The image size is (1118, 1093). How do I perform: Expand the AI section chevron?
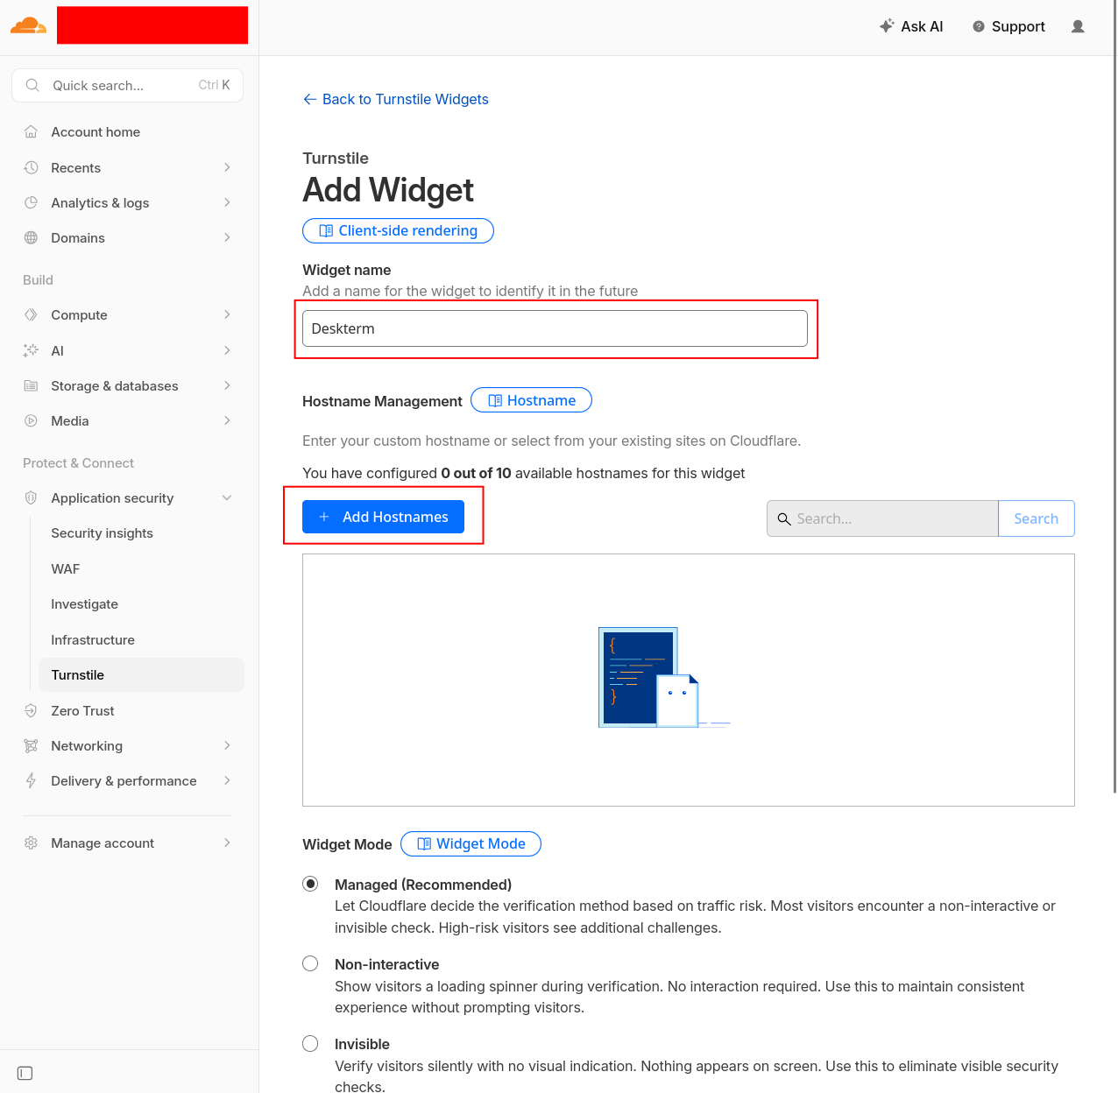tap(227, 350)
